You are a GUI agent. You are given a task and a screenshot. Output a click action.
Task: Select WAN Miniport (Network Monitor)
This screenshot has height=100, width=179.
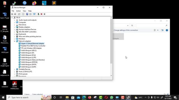33,60
